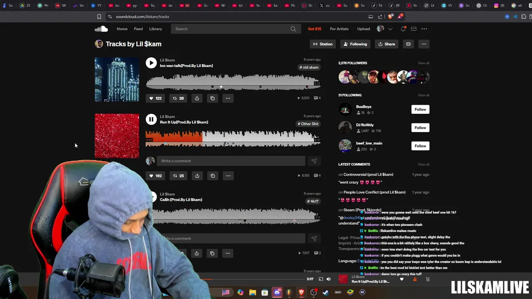The width and height of the screenshot is (532, 299).
Task: Pause the playing track 'Run It Up'
Action: click(x=151, y=119)
